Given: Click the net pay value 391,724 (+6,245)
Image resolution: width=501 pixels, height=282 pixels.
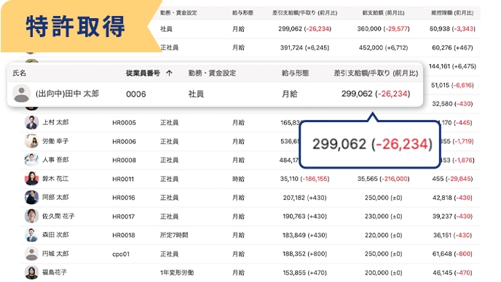Looking at the screenshot, I should point(304,48).
